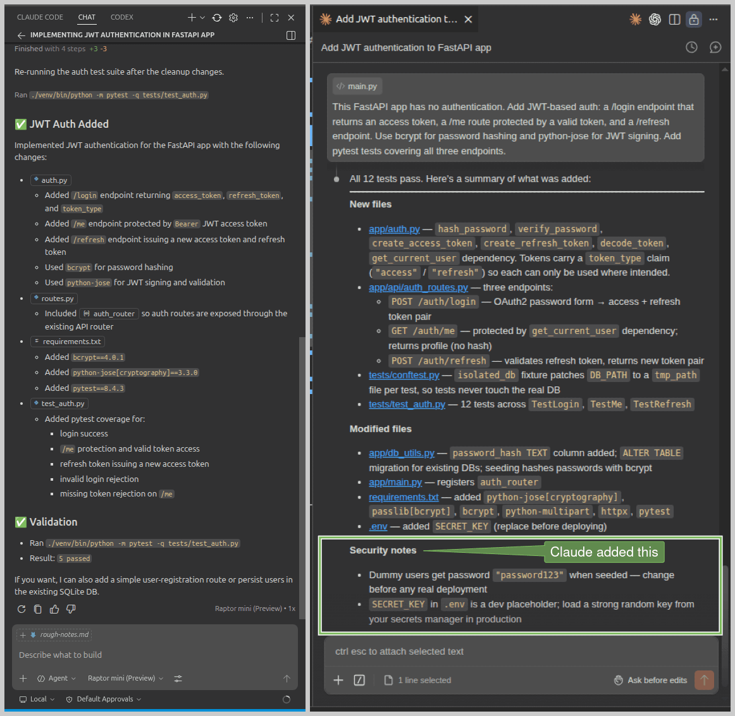Mark response unhelpful with thumbs down
735x716 pixels.
(71, 609)
